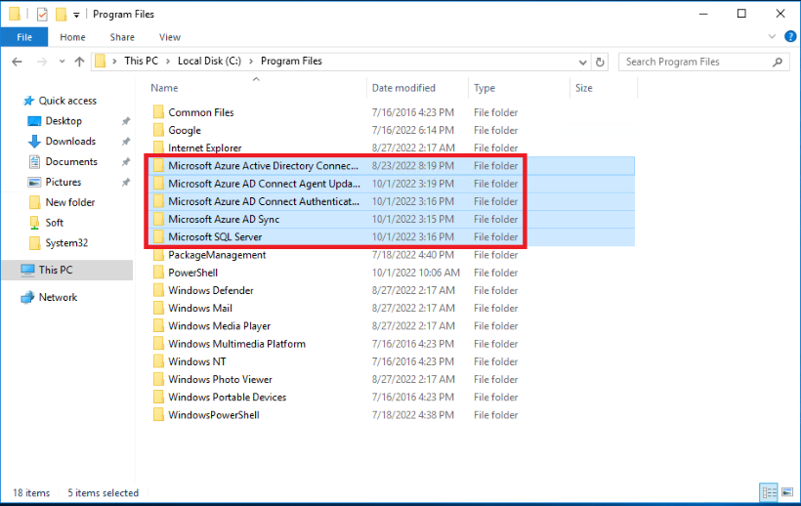801x506 pixels.
Task: Go up one level with Up arrow
Action: point(79,62)
